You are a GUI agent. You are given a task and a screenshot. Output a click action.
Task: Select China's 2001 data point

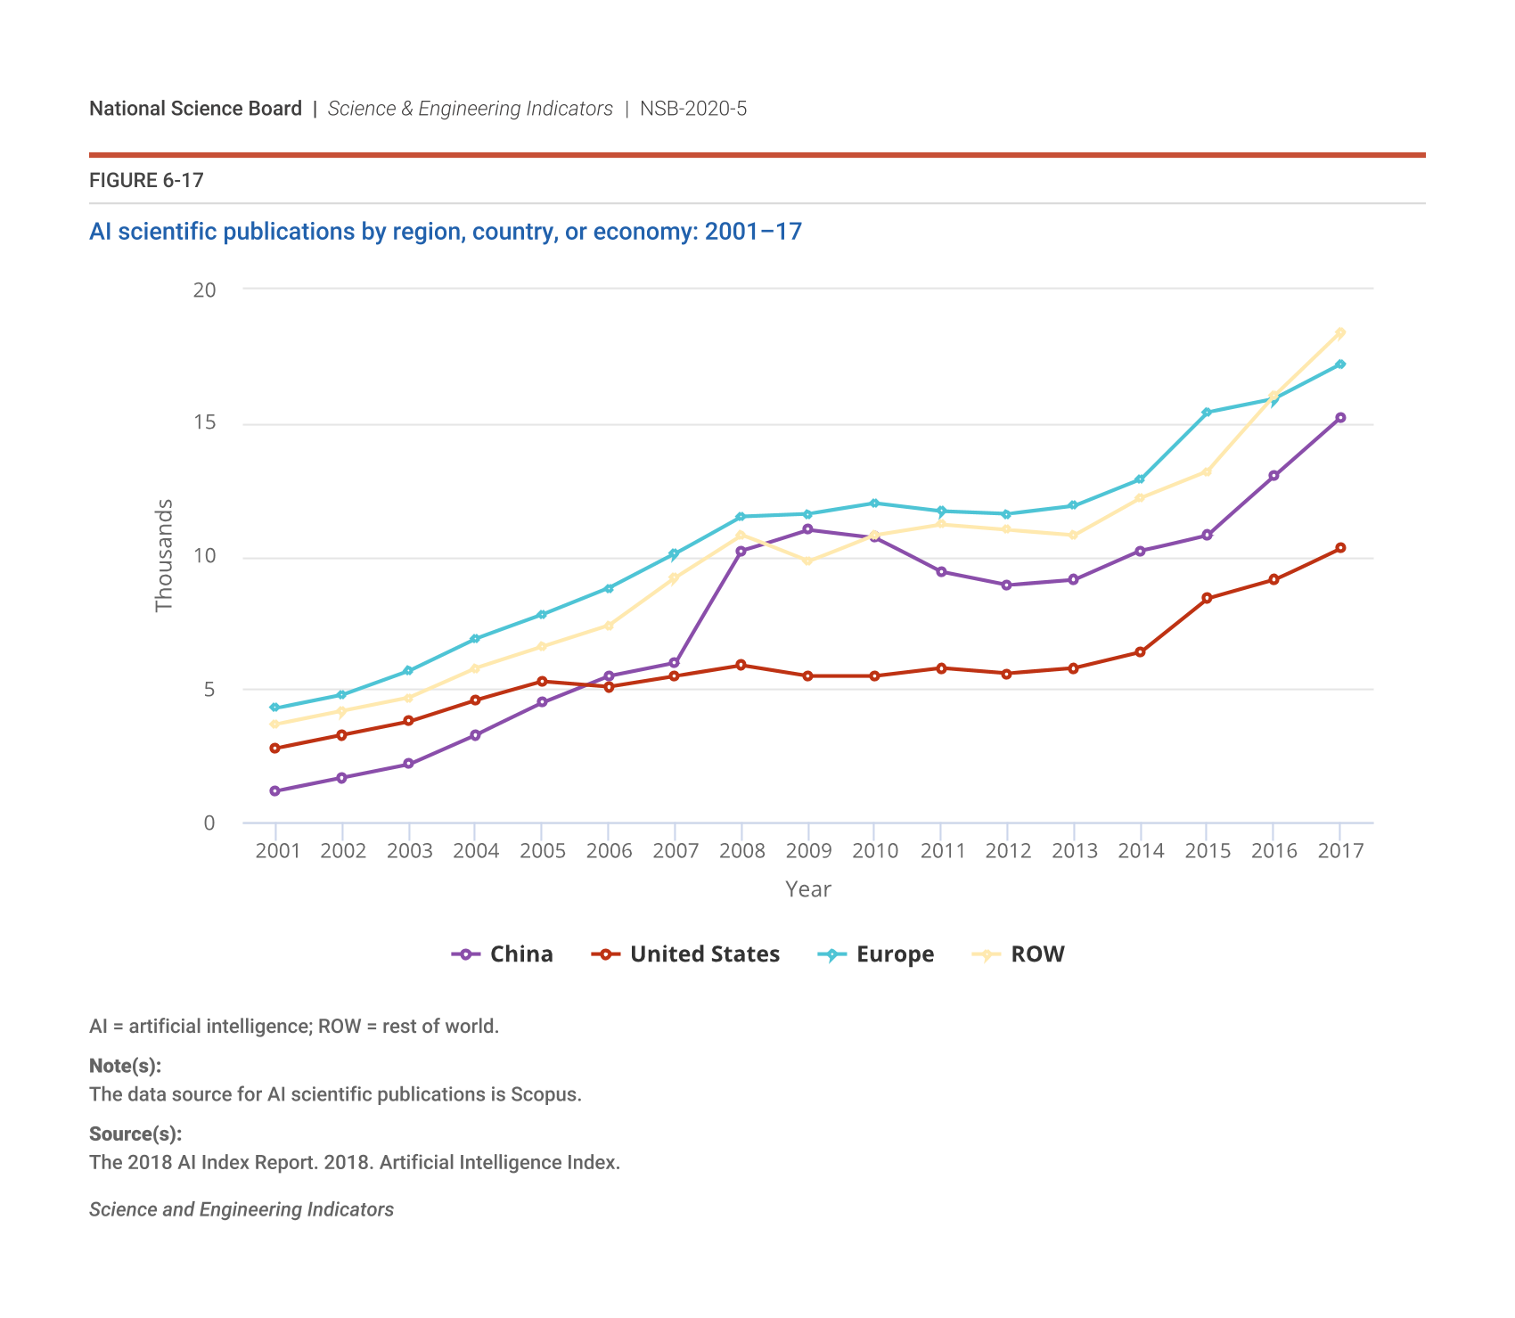274,791
